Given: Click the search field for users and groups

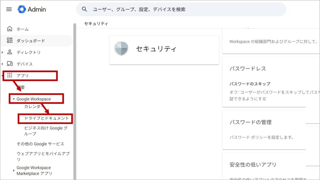Looking at the screenshot, I should (181, 9).
